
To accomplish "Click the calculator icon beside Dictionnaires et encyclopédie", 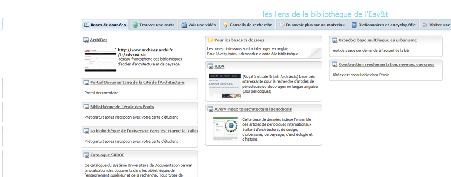I will tap(354, 25).
